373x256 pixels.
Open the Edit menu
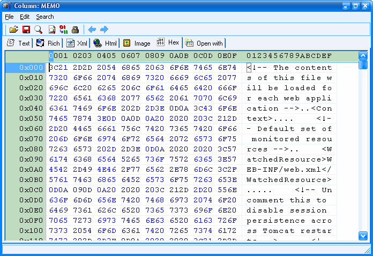click(25, 17)
